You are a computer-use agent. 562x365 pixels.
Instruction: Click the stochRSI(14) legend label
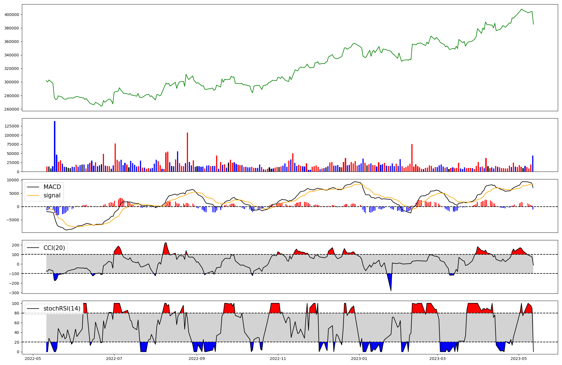point(62,309)
